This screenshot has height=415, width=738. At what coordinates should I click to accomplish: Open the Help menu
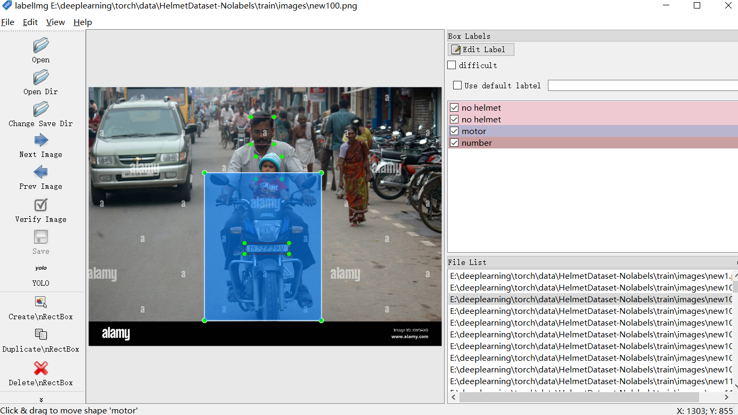83,22
